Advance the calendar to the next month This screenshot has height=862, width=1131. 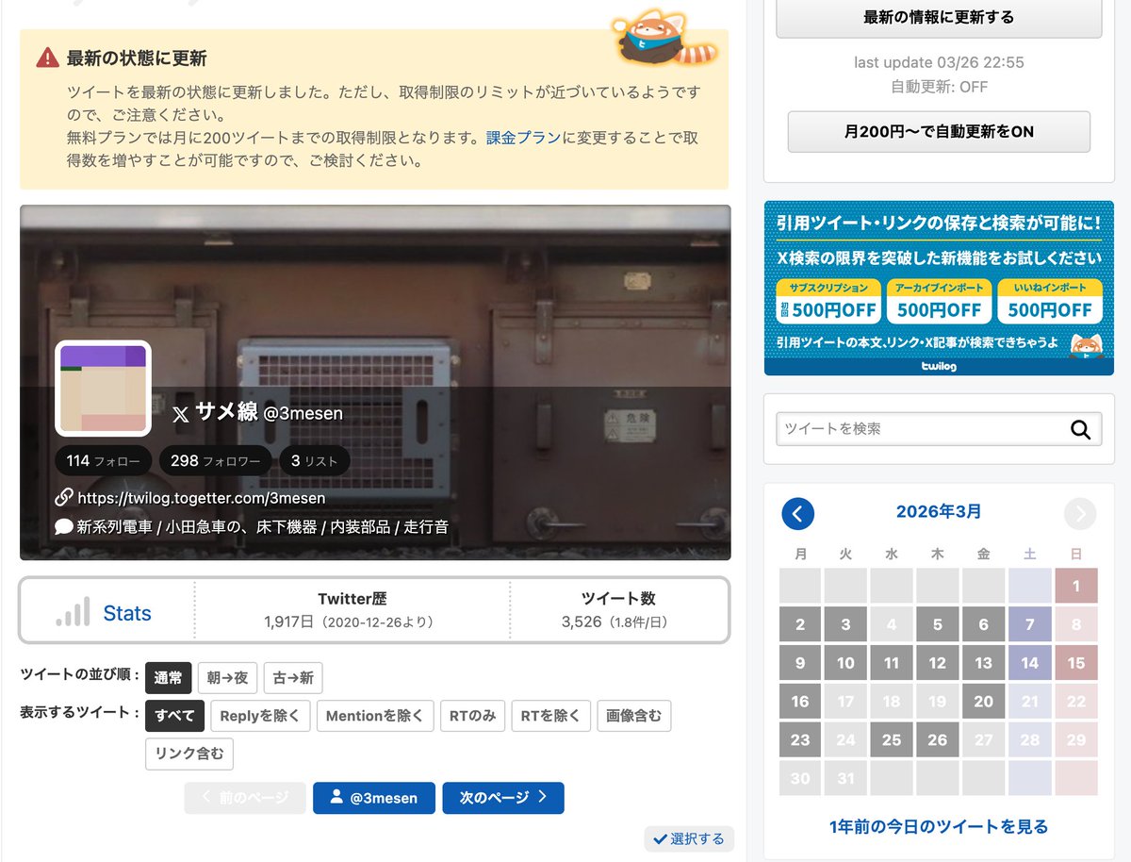pyautogui.click(x=1080, y=513)
